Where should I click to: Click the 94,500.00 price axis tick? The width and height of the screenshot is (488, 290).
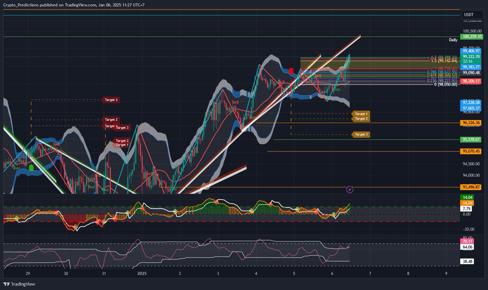(x=472, y=164)
